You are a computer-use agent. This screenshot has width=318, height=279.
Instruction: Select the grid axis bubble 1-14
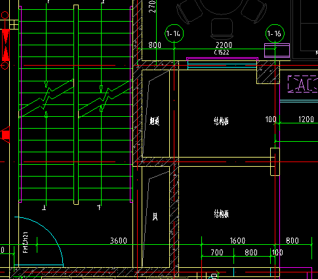click(x=174, y=33)
